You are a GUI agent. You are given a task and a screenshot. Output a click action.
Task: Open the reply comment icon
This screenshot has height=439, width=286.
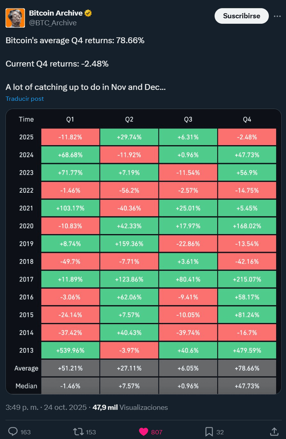click(x=13, y=431)
